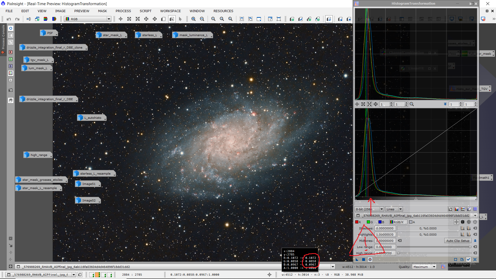496x279 pixels.
Task: Open the SCRIPT menu
Action: 145,11
